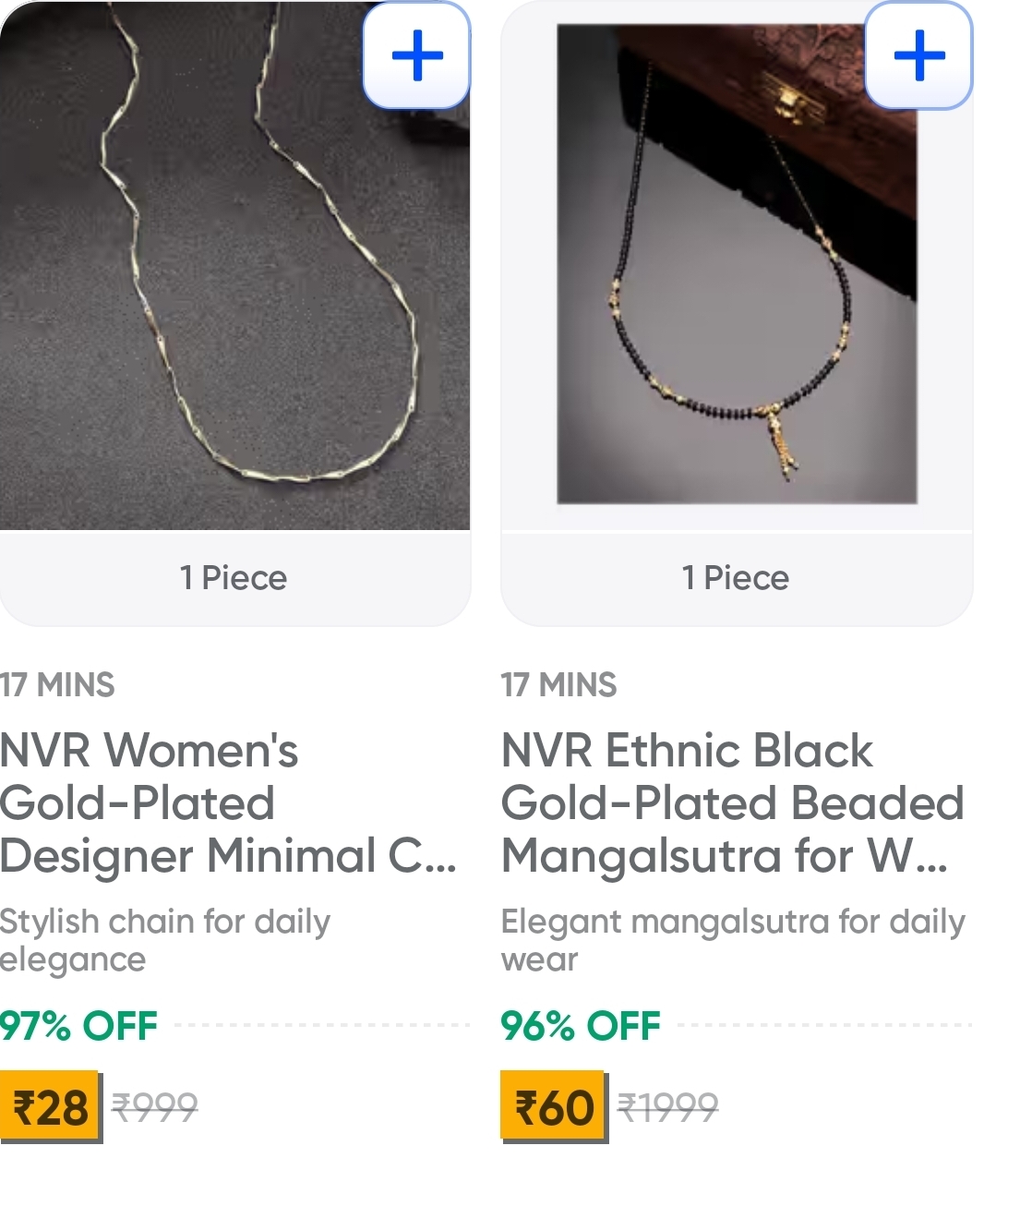Click the ₹28 price tag

[x=50, y=1106]
